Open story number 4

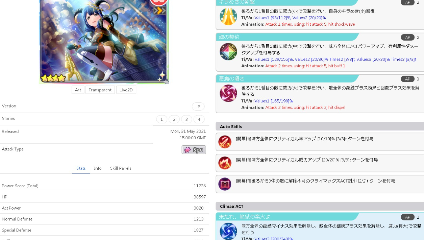pos(199,119)
